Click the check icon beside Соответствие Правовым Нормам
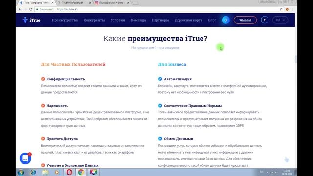Viewport: 313px width, 176px height. [x=160, y=106]
